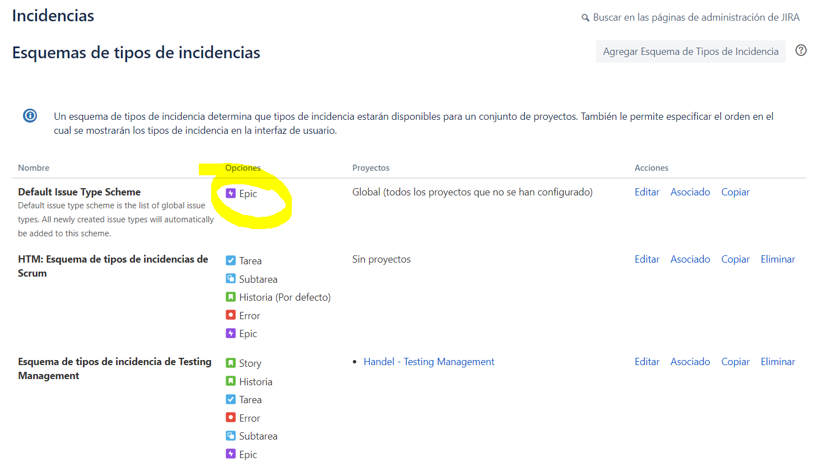
Task: Click the Sin proyectos text
Action: [x=381, y=259]
